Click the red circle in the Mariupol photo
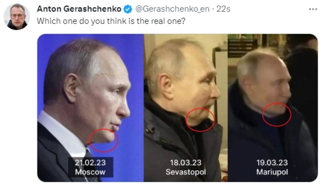 click(277, 115)
